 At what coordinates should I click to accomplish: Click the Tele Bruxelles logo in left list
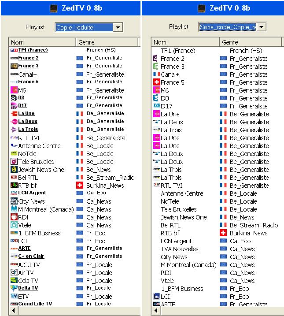pyautogui.click(x=14, y=162)
